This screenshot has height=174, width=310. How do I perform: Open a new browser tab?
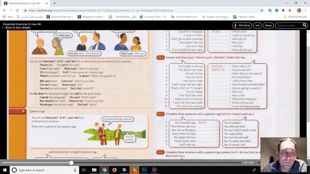(x=54, y=3)
